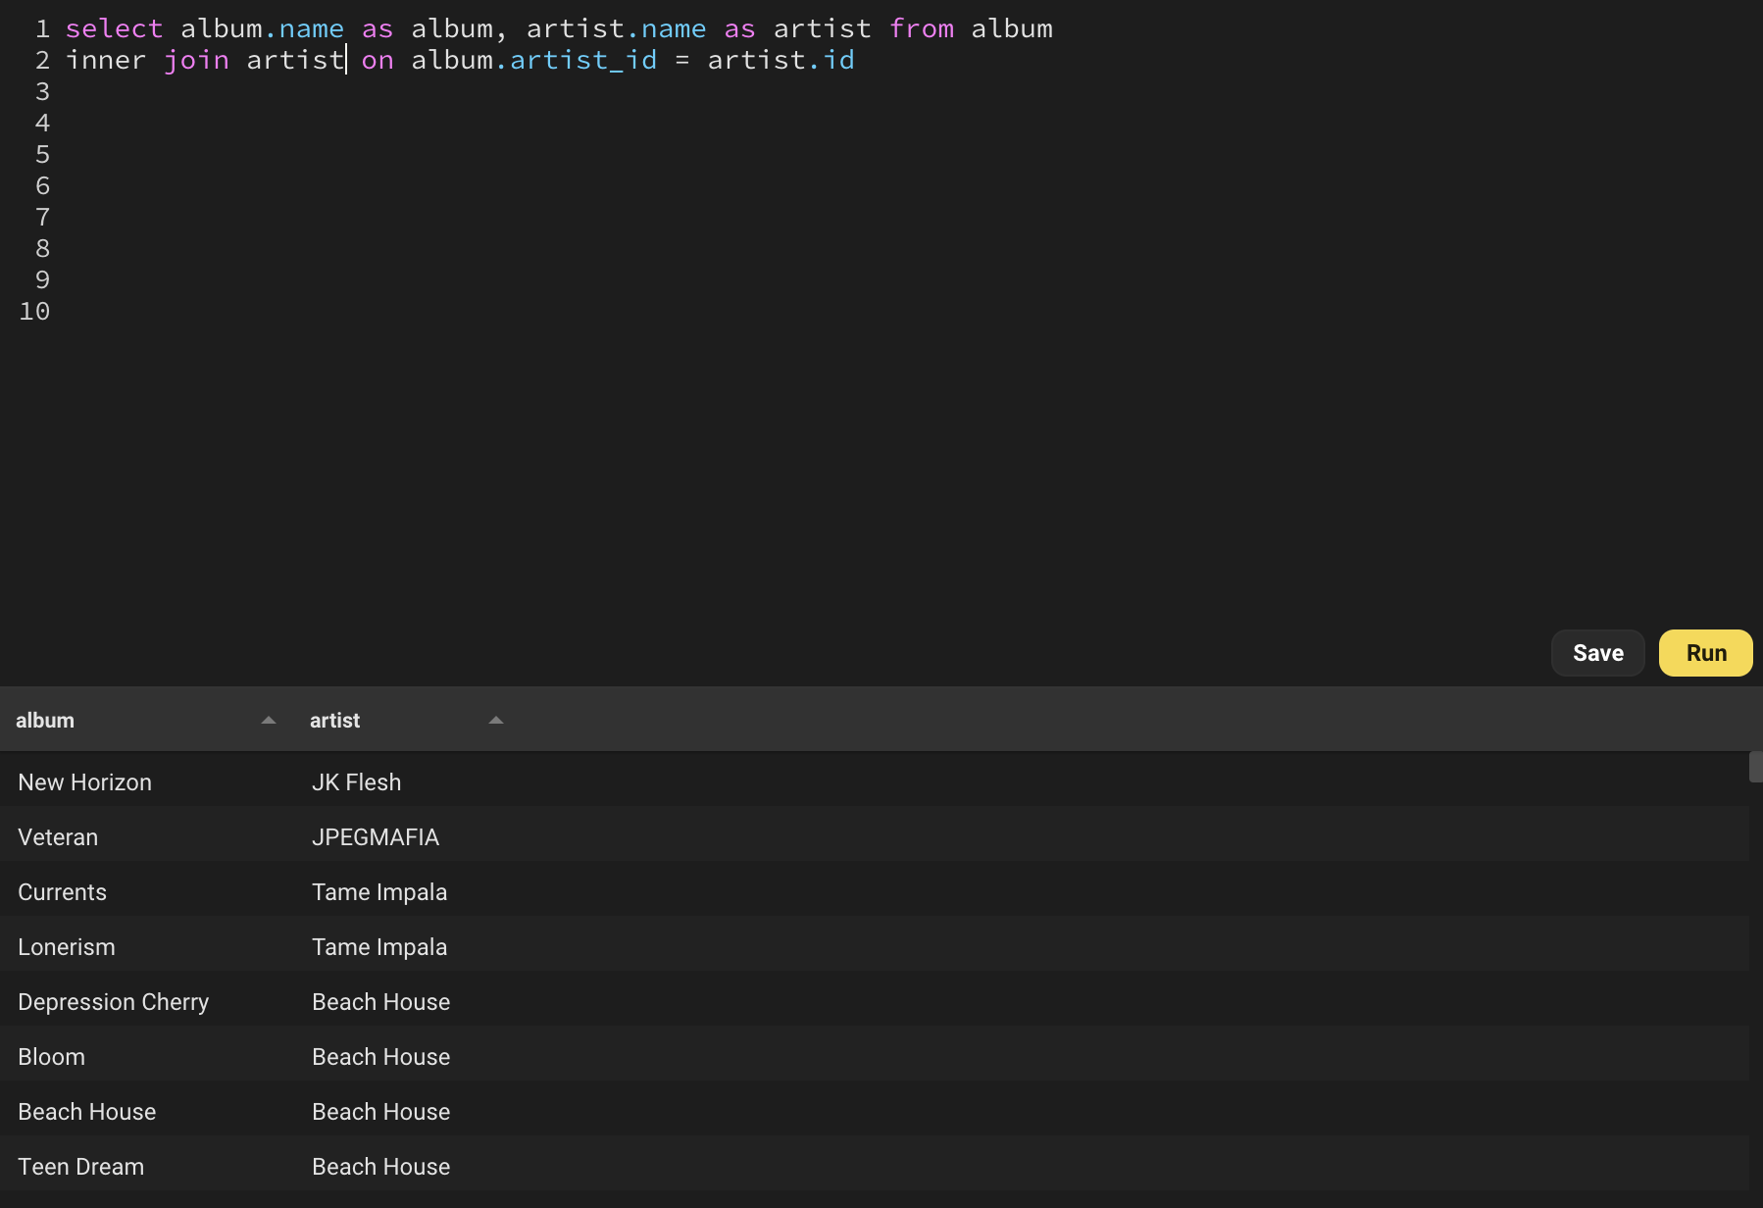1763x1208 pixels.
Task: Click the sort arrow on the artist column
Action: click(x=497, y=721)
